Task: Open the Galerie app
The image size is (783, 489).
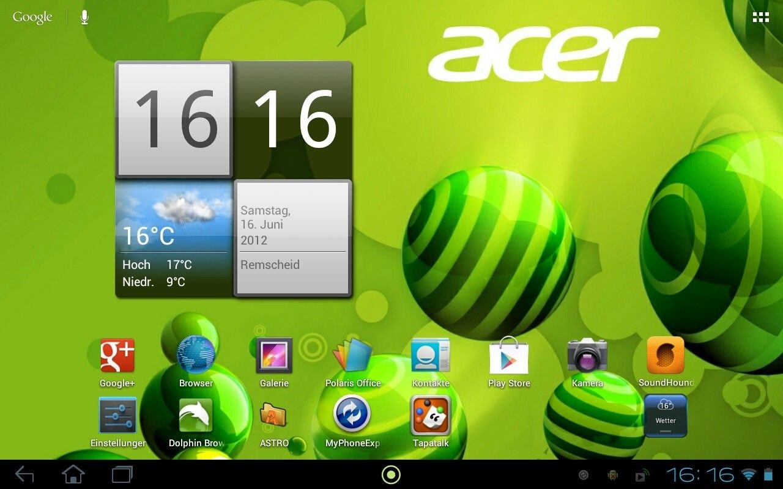Action: [x=274, y=363]
